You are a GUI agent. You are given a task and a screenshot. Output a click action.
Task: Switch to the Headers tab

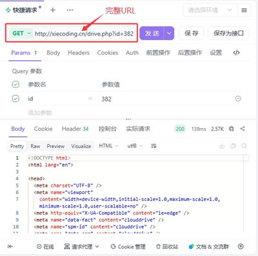(79, 53)
